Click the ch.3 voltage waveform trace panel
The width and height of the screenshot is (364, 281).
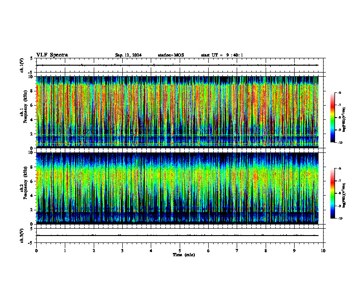pyautogui.click(x=181, y=236)
